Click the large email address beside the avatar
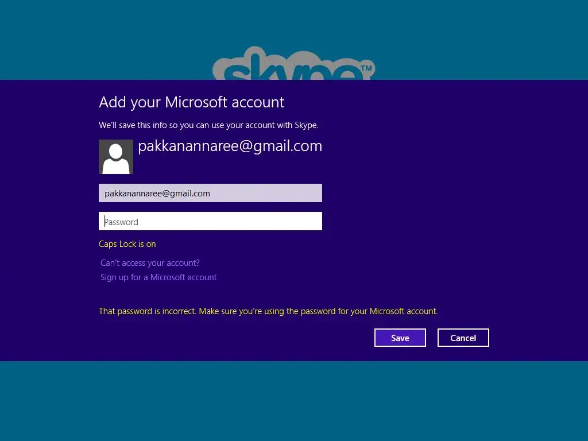 pos(230,146)
